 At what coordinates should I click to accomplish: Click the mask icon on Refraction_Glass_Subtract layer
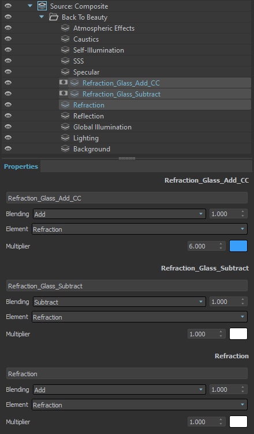(x=63, y=94)
